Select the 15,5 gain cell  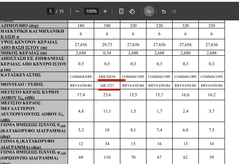tap(133, 95)
